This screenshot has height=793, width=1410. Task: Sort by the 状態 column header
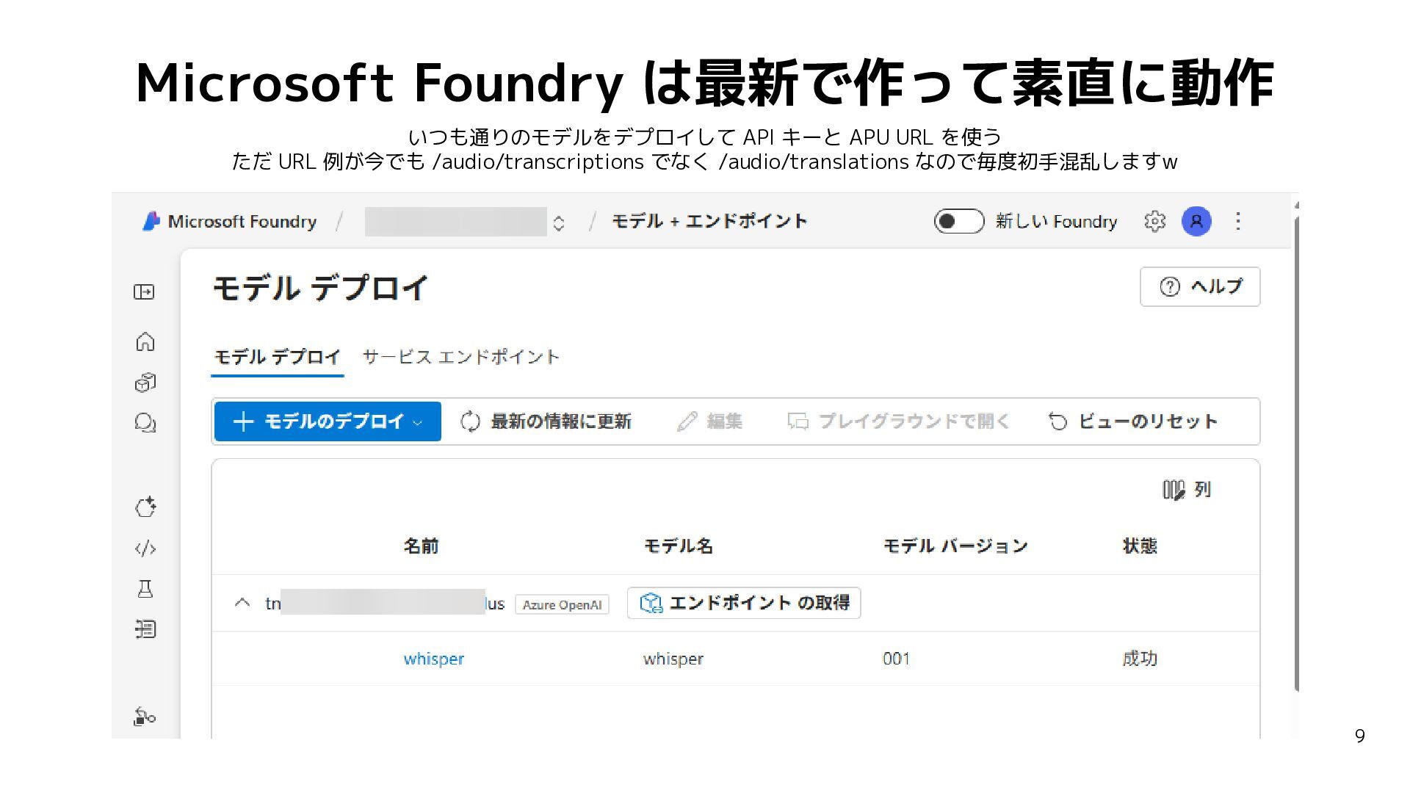point(1140,546)
